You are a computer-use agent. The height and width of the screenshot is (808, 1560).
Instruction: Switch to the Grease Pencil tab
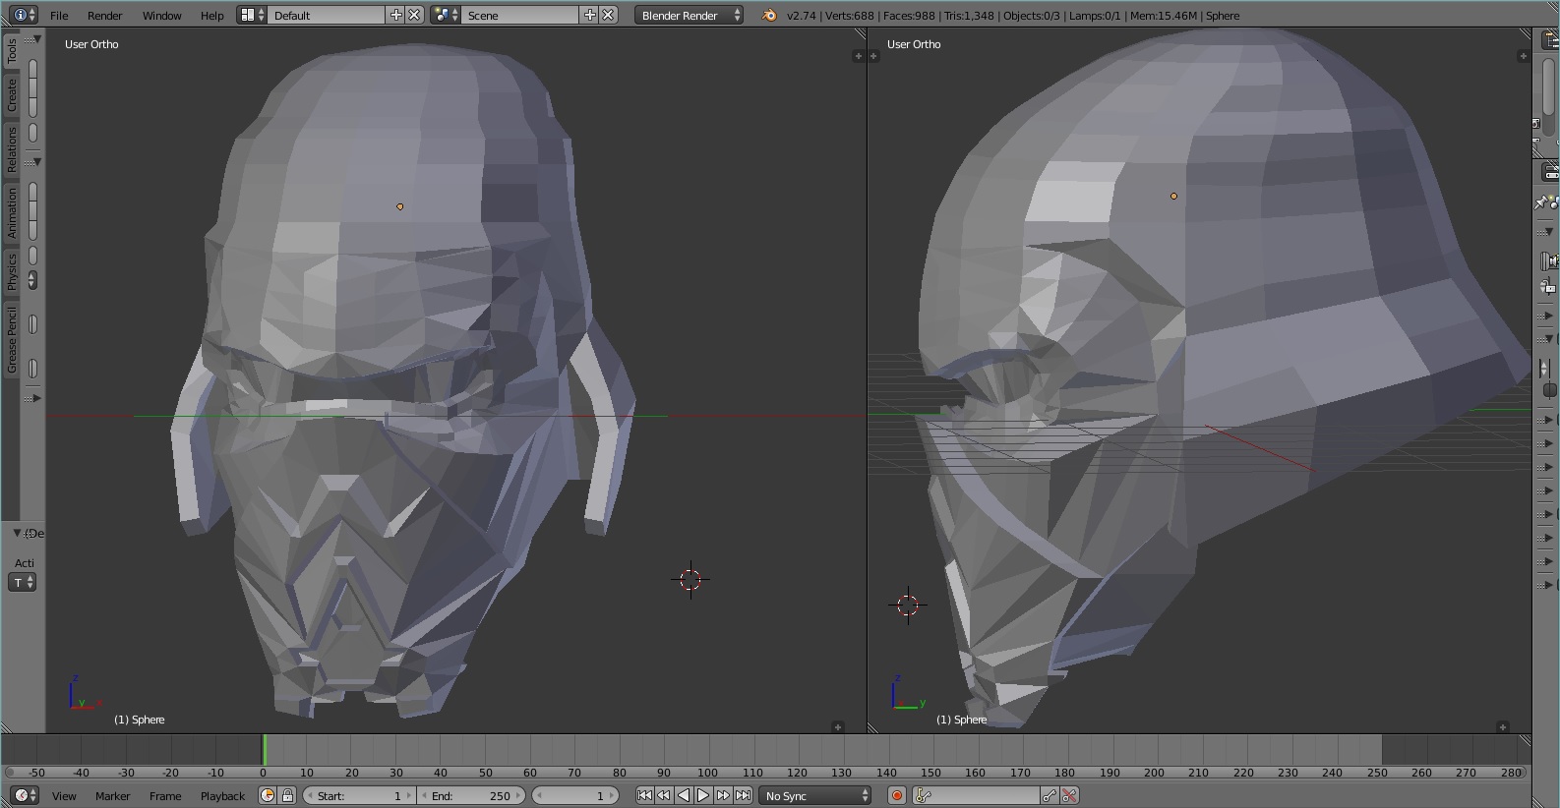click(x=12, y=340)
